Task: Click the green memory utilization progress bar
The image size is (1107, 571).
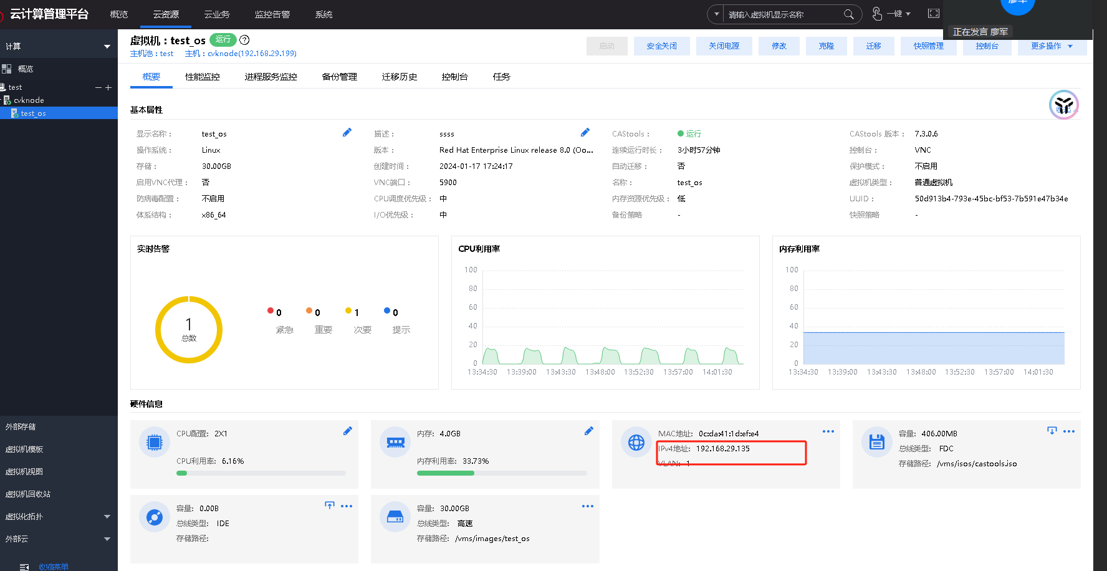Action: 446,473
